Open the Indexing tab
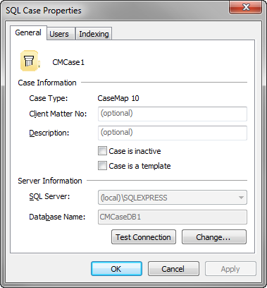Viewport: 267px width, 288px height. pos(94,34)
